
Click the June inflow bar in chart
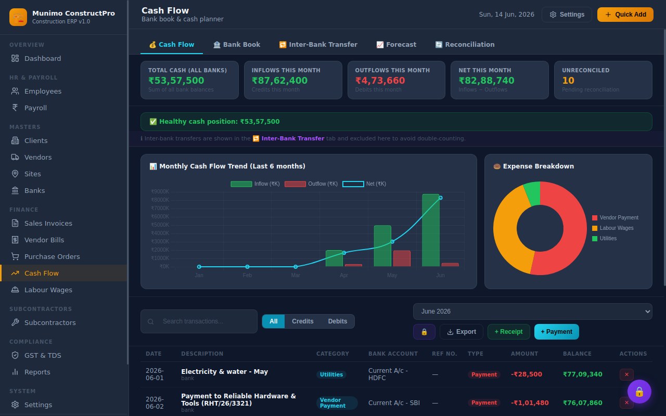430,230
